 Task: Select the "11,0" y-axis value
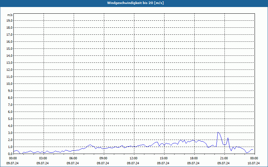point(9,77)
